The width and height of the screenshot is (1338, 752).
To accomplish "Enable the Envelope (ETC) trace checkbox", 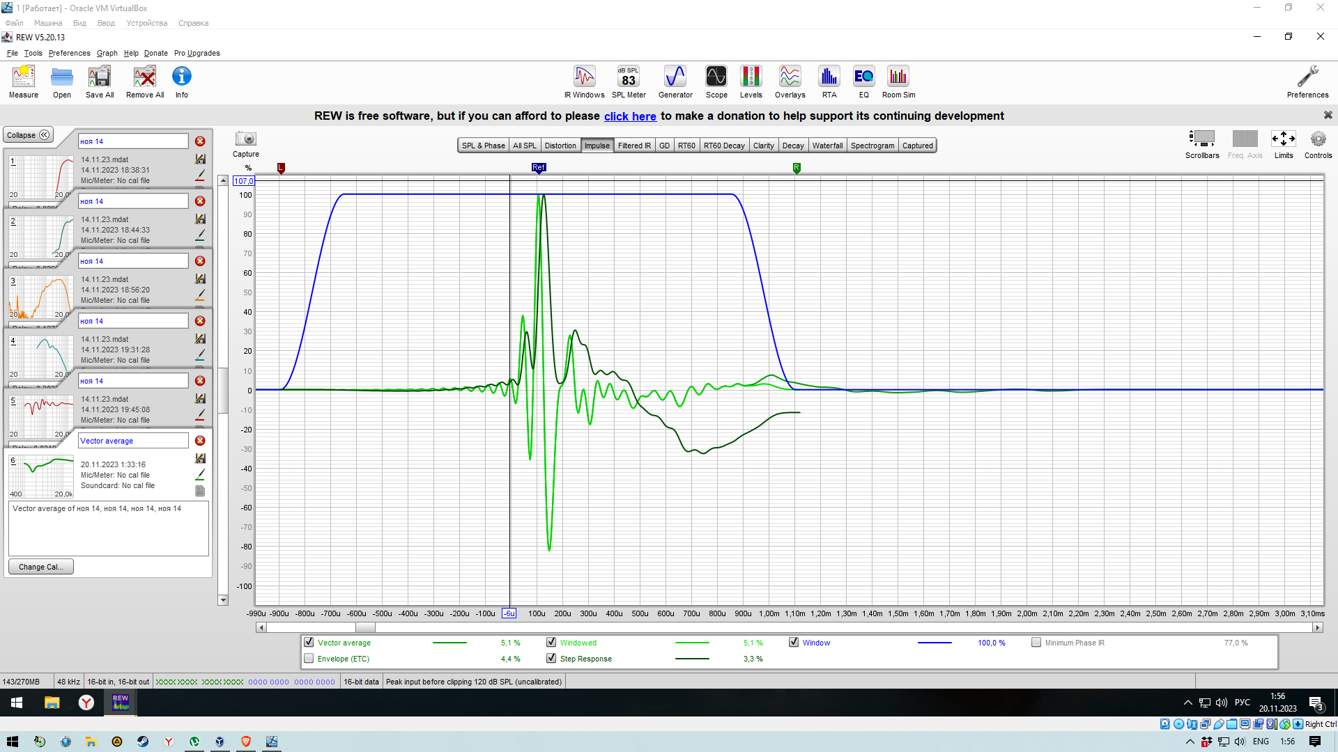I will (309, 659).
